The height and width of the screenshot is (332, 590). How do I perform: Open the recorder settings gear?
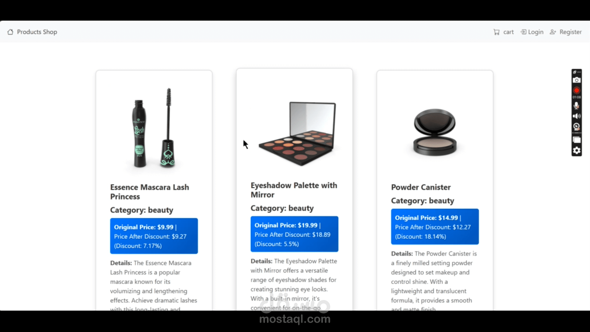click(x=576, y=150)
